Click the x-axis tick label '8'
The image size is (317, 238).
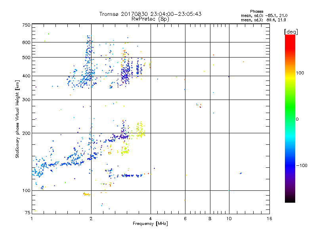point(210,219)
